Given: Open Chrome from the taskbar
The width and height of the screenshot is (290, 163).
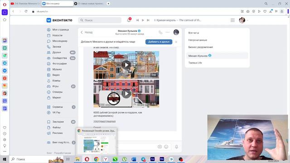Looking at the screenshot, I should (x=96, y=159).
